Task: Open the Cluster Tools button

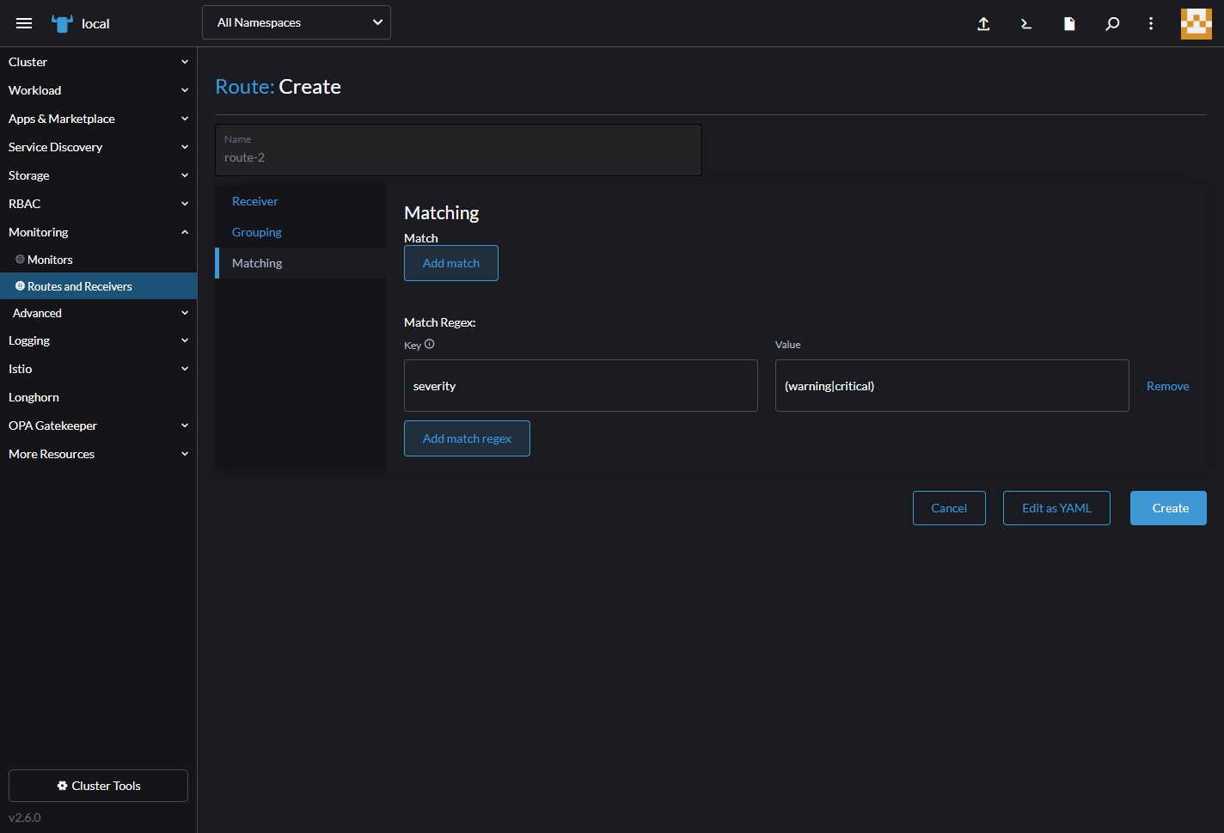Action: [x=98, y=786]
